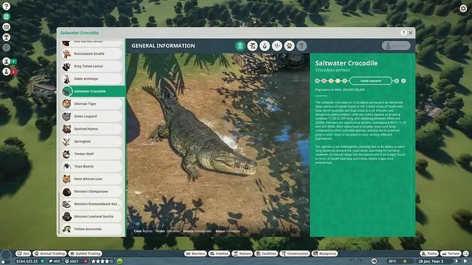Viewport: 472px width, 265px height.
Task: Open the Nature build menu
Action: click(x=242, y=254)
